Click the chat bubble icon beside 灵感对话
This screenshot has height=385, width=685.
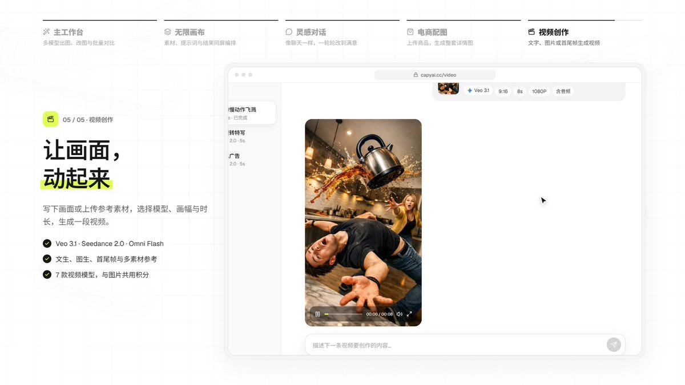point(289,32)
